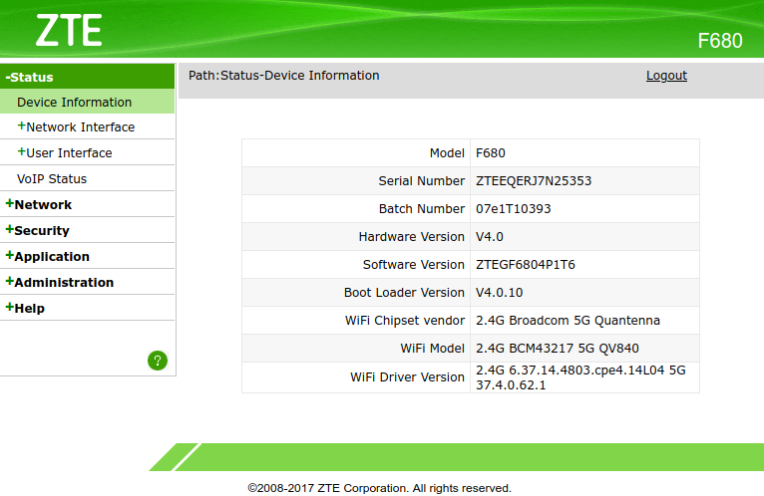Click hardware version value V4.0
This screenshot has width=764, height=496.
[x=489, y=237]
